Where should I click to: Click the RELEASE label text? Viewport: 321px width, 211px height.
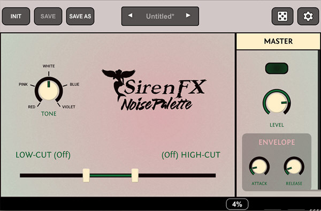click(294, 184)
